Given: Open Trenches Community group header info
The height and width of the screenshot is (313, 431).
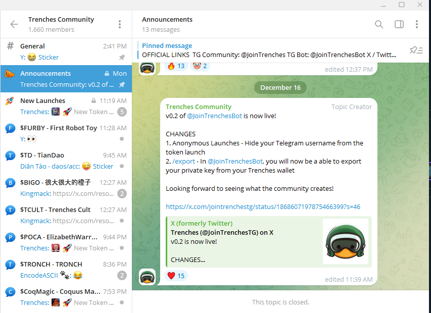Looking at the screenshot, I should 61,24.
